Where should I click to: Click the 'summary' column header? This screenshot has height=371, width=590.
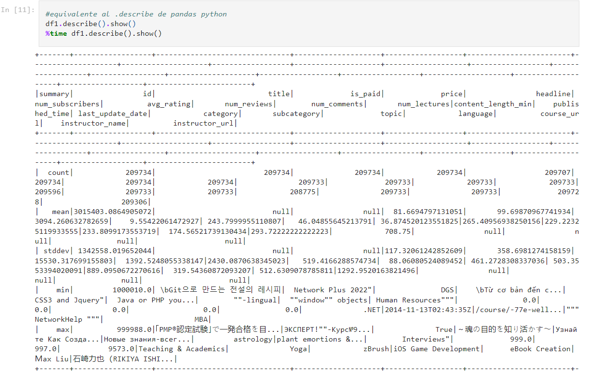[54, 94]
